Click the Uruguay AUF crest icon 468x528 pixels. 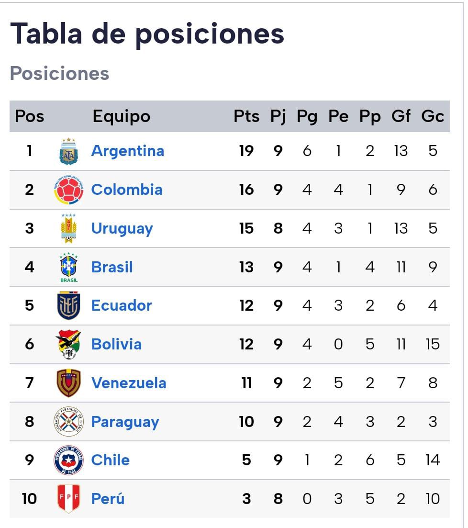coord(68,229)
